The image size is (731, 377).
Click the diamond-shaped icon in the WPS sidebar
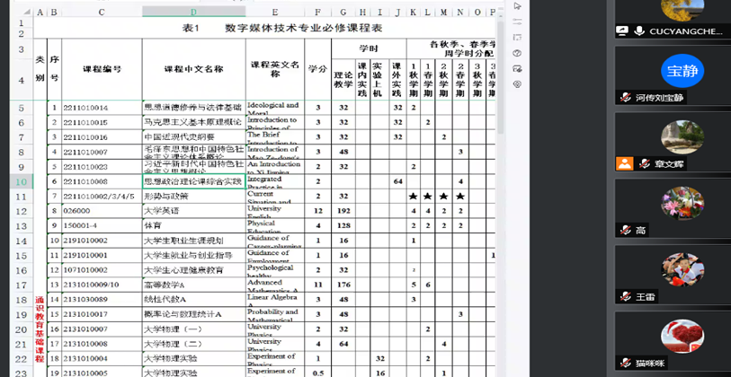point(517,84)
